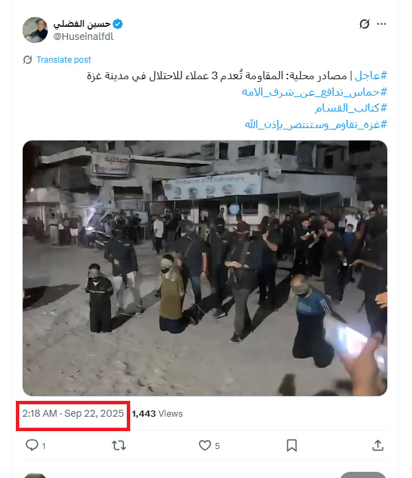The image size is (412, 478).
Task: Bookmark this post
Action: (x=291, y=446)
